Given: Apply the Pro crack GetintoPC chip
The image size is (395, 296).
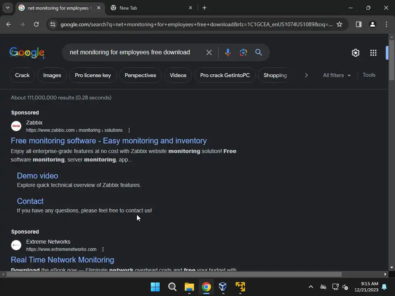Looking at the screenshot, I should point(225,75).
